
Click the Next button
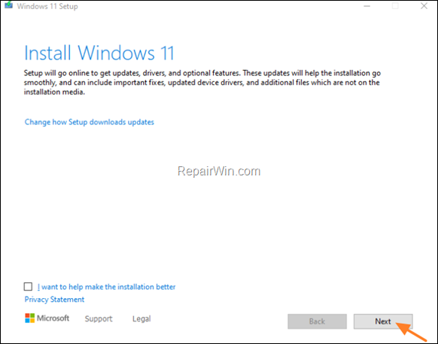click(383, 321)
